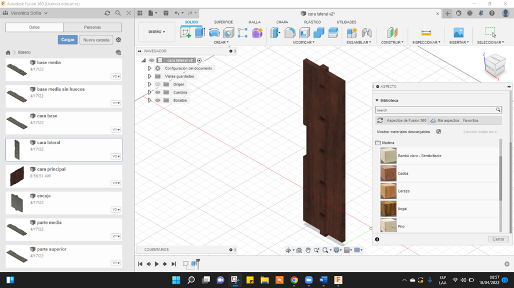Switch to the SUPERFICIE tab
The width and height of the screenshot is (514, 288).
(x=223, y=22)
